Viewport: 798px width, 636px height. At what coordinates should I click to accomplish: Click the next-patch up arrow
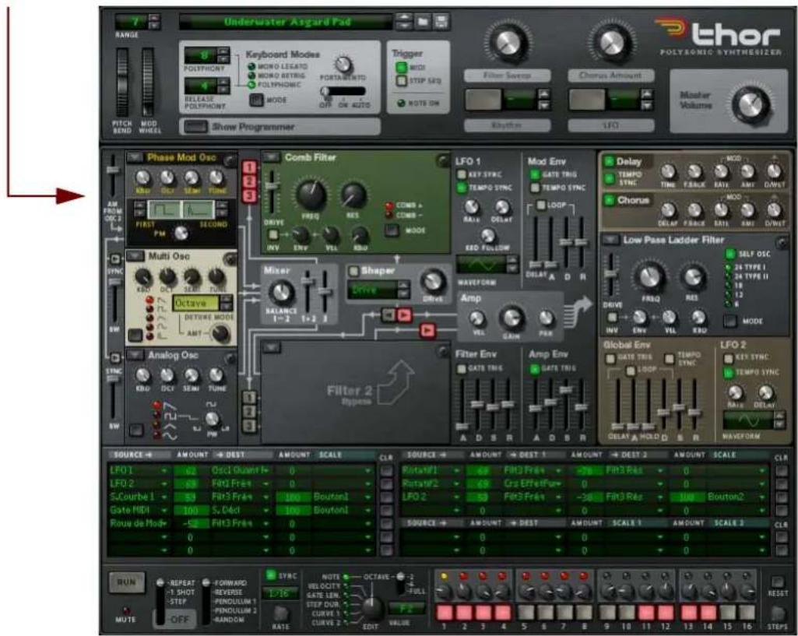point(404,15)
